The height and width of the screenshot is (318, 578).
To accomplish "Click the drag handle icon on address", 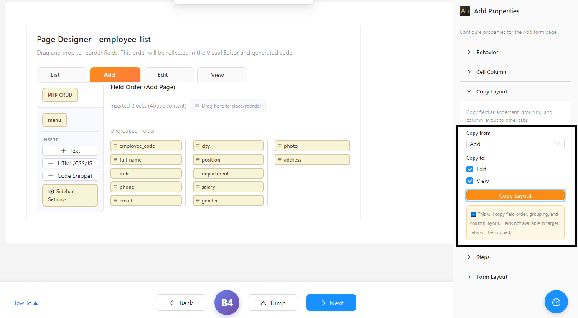I will point(280,160).
